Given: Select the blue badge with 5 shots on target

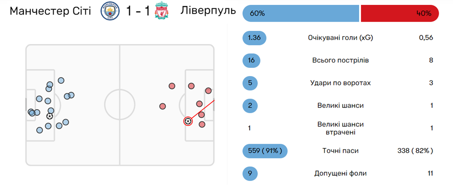Looking at the screenshot, I should (252, 83).
